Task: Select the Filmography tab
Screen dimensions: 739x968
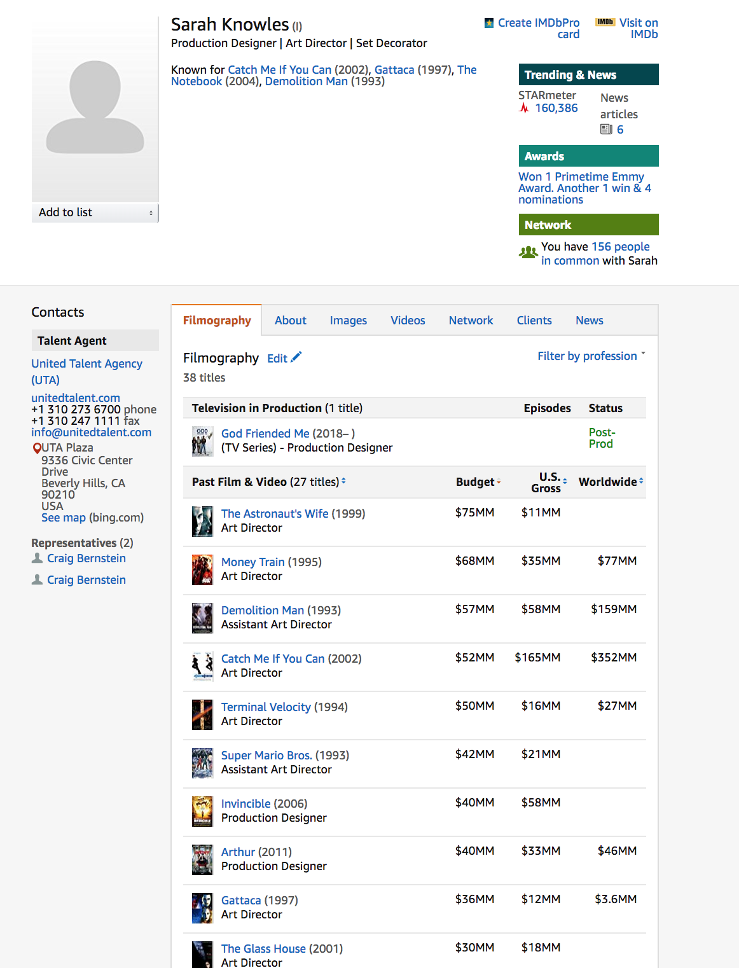Action: [x=217, y=321]
